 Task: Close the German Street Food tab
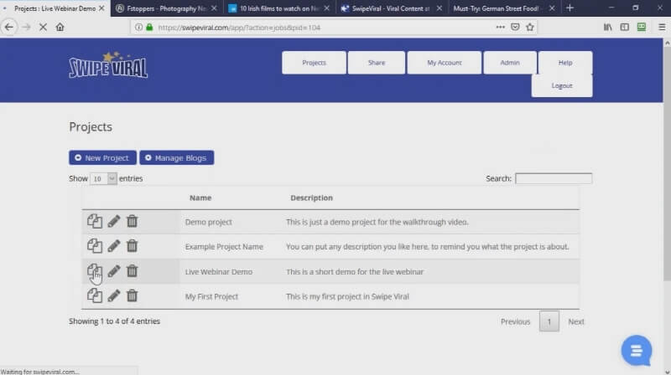tap(552, 8)
